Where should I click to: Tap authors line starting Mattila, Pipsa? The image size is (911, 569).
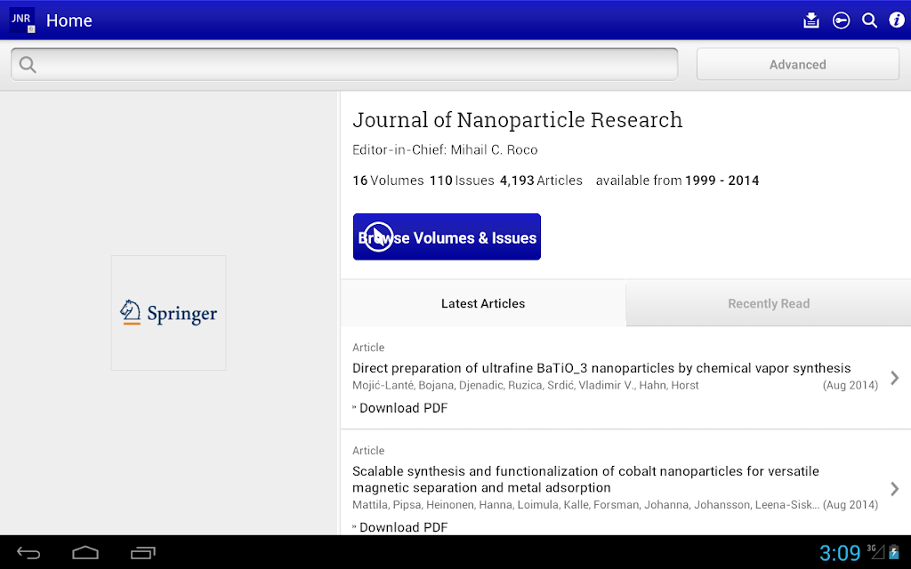click(x=585, y=505)
